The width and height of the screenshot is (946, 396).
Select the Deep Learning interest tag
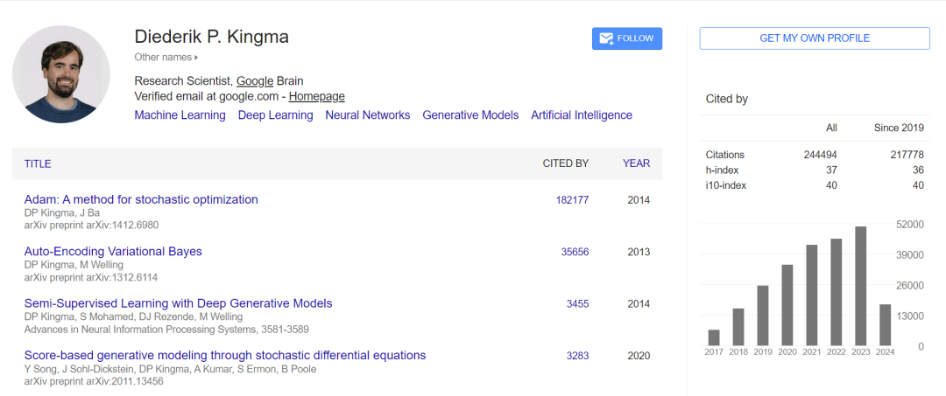click(x=275, y=115)
